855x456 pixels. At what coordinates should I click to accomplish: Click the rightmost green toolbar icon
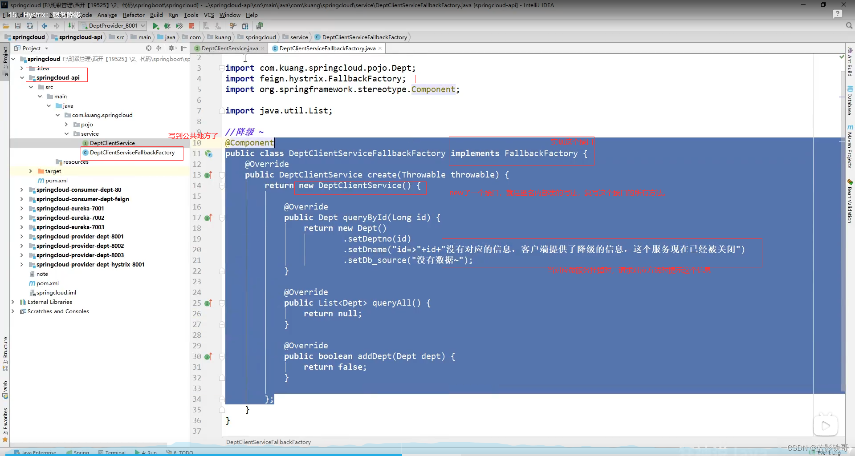[x=260, y=26]
